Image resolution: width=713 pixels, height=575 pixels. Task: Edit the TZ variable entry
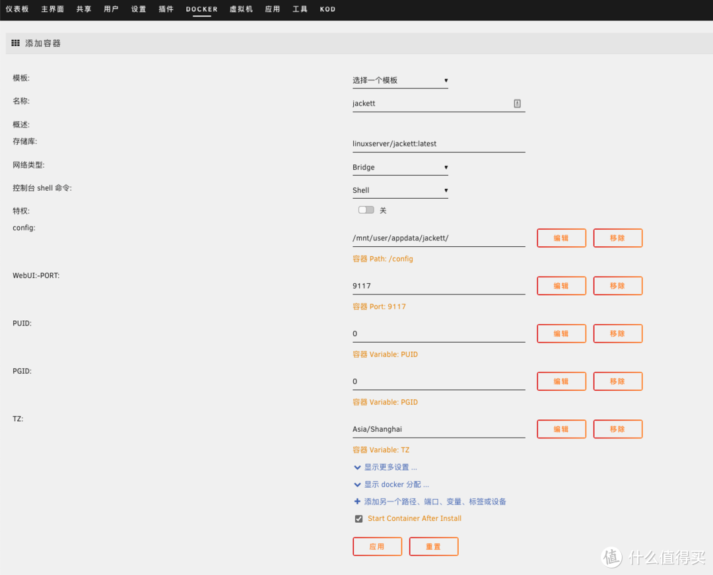(561, 429)
